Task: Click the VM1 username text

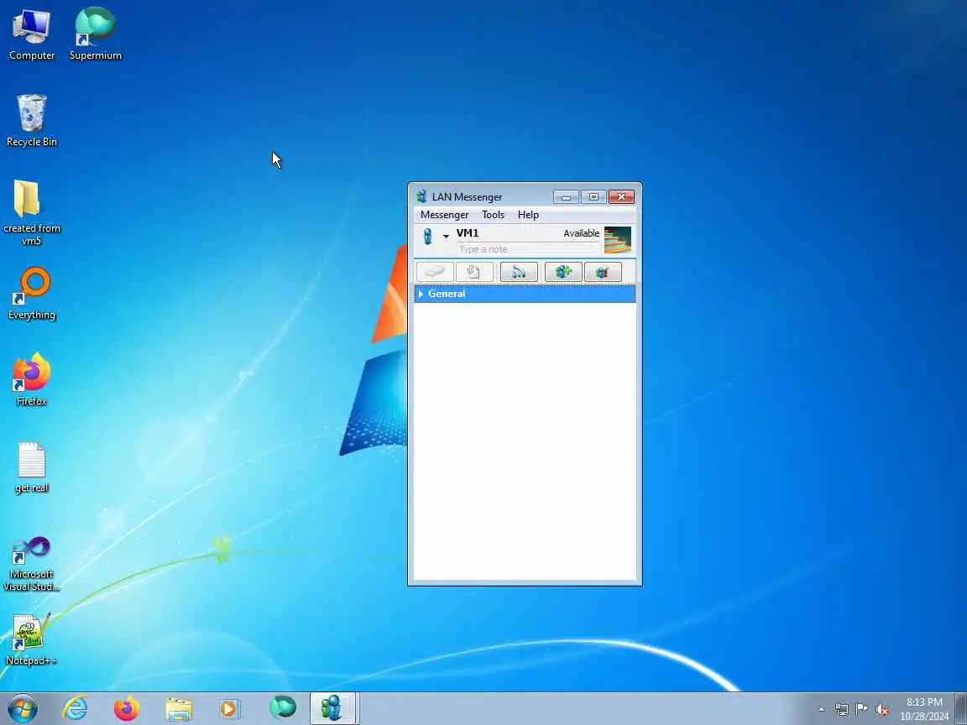Action: (x=468, y=233)
